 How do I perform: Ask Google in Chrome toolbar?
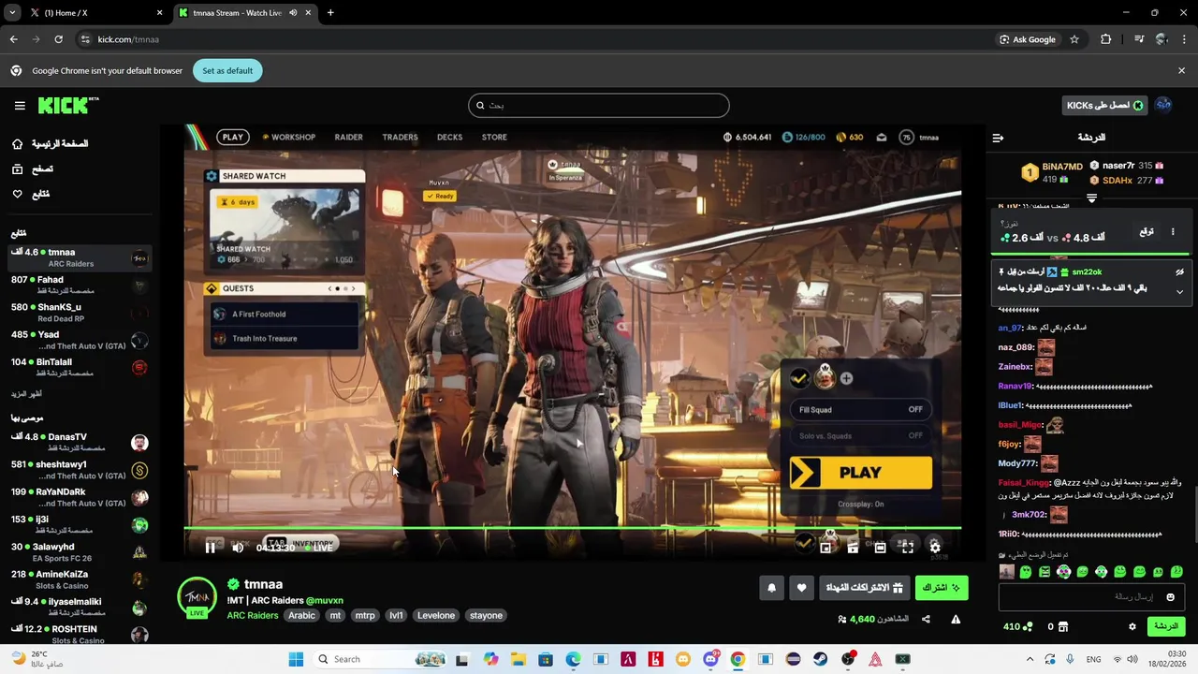click(1028, 39)
